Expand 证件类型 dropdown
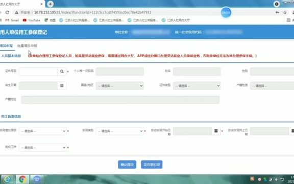Screen dimensions: 294x184 197,86
